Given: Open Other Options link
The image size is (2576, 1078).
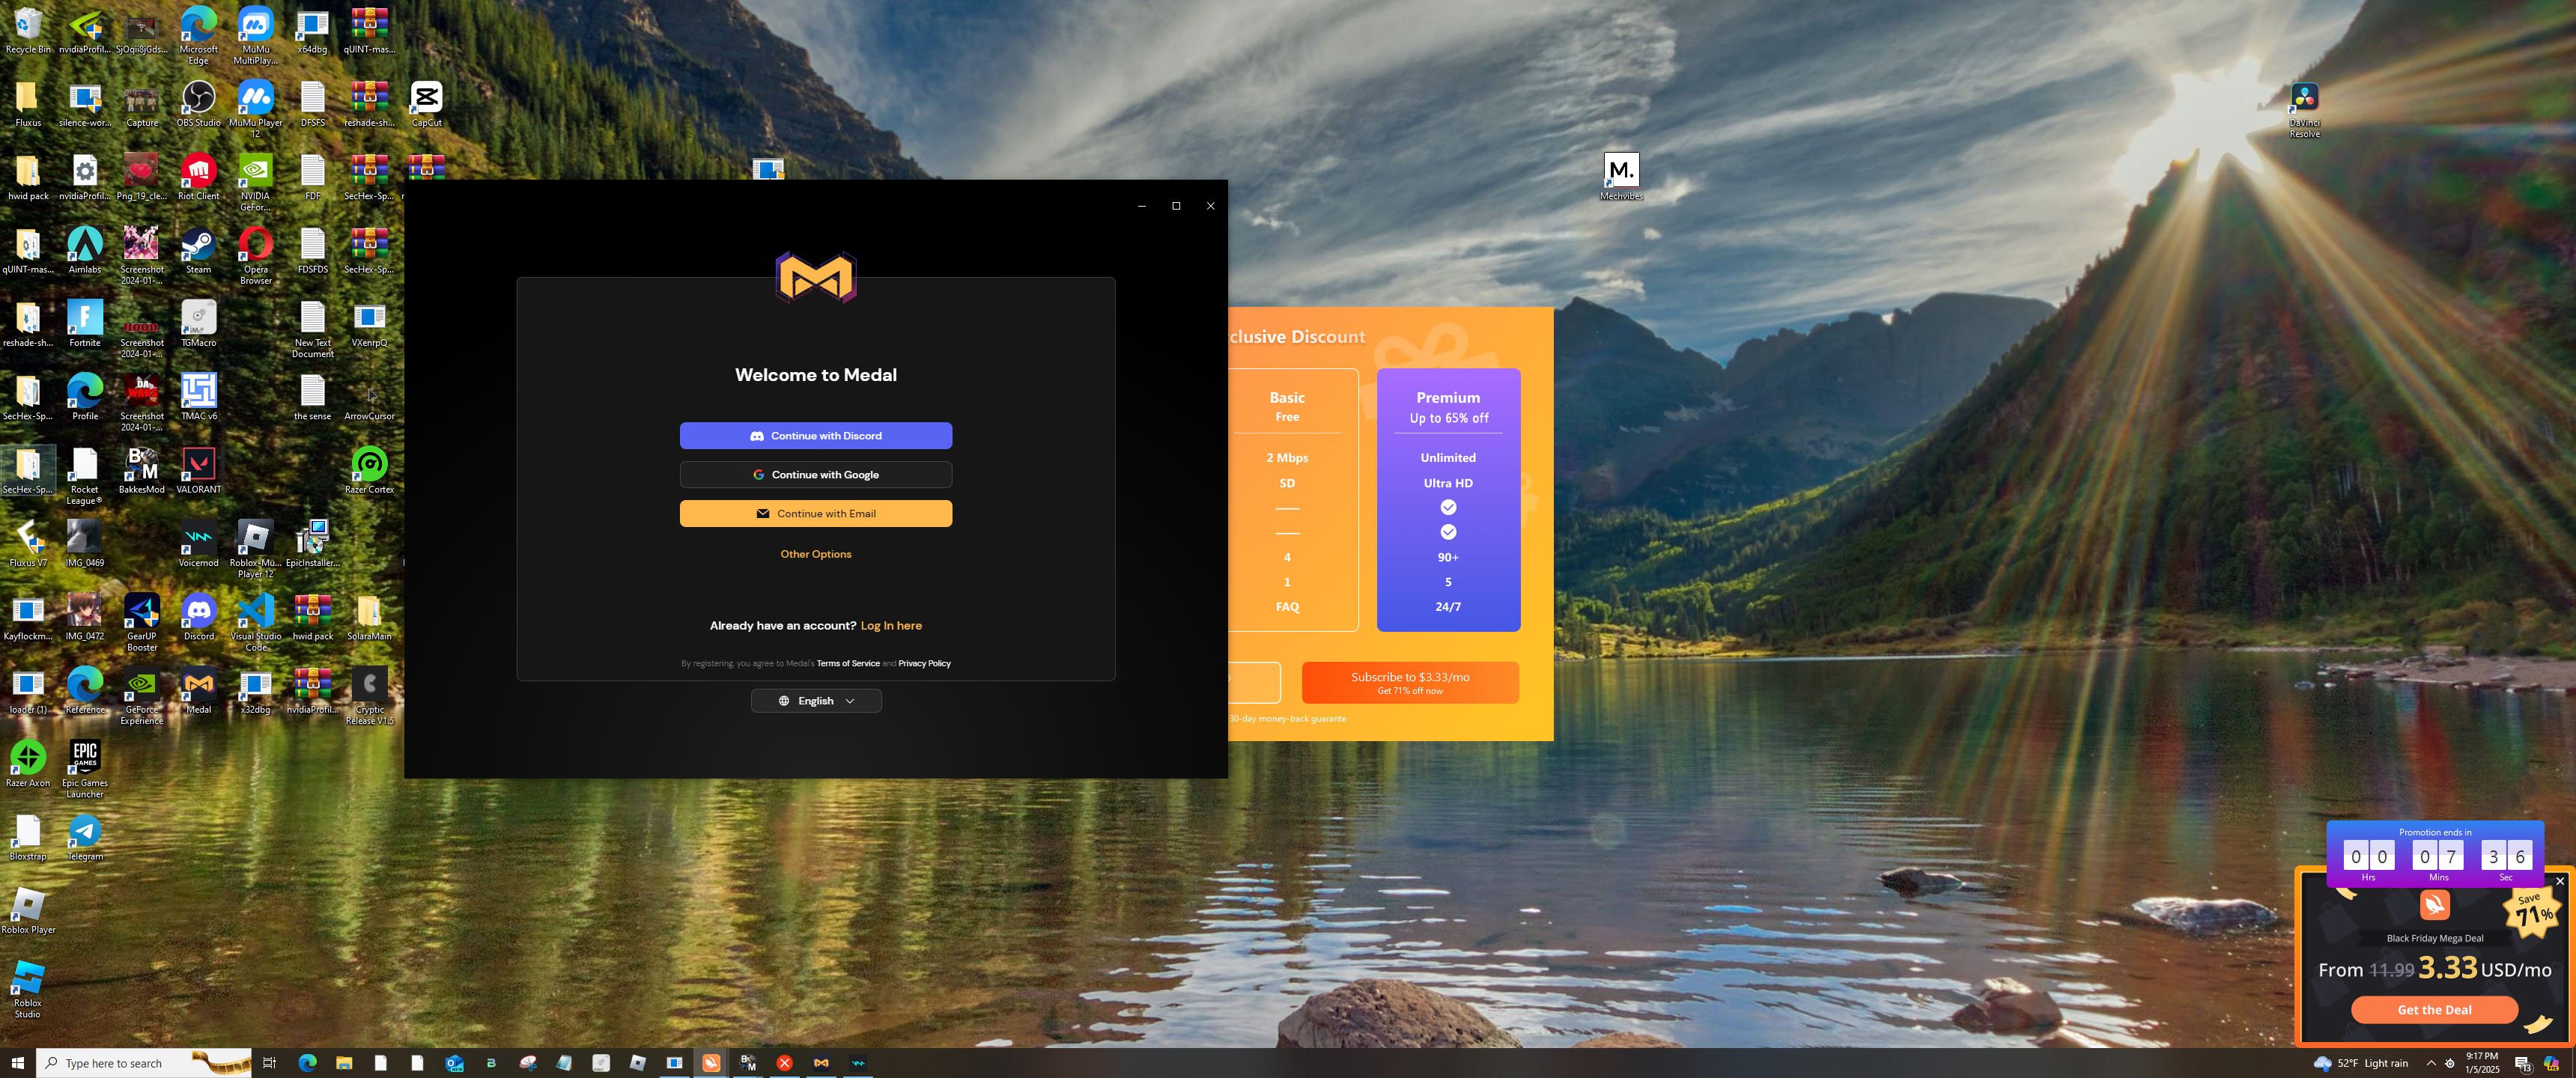Looking at the screenshot, I should pos(815,554).
